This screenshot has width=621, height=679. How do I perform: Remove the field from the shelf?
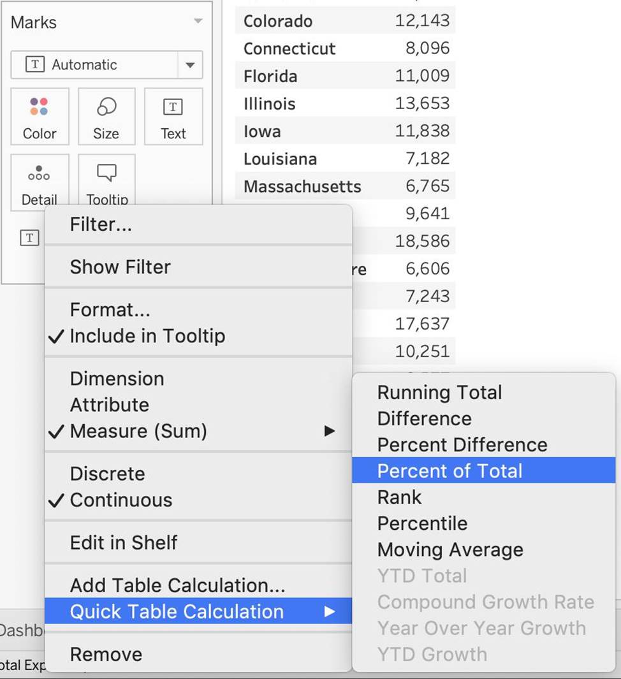pos(106,654)
